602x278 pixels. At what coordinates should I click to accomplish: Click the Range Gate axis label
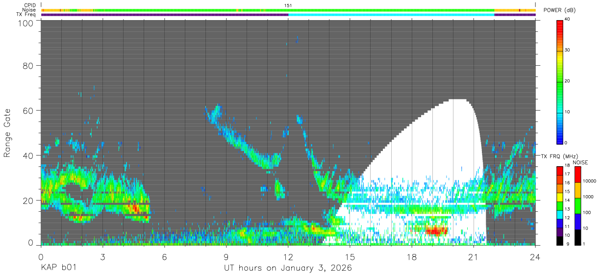7,133
